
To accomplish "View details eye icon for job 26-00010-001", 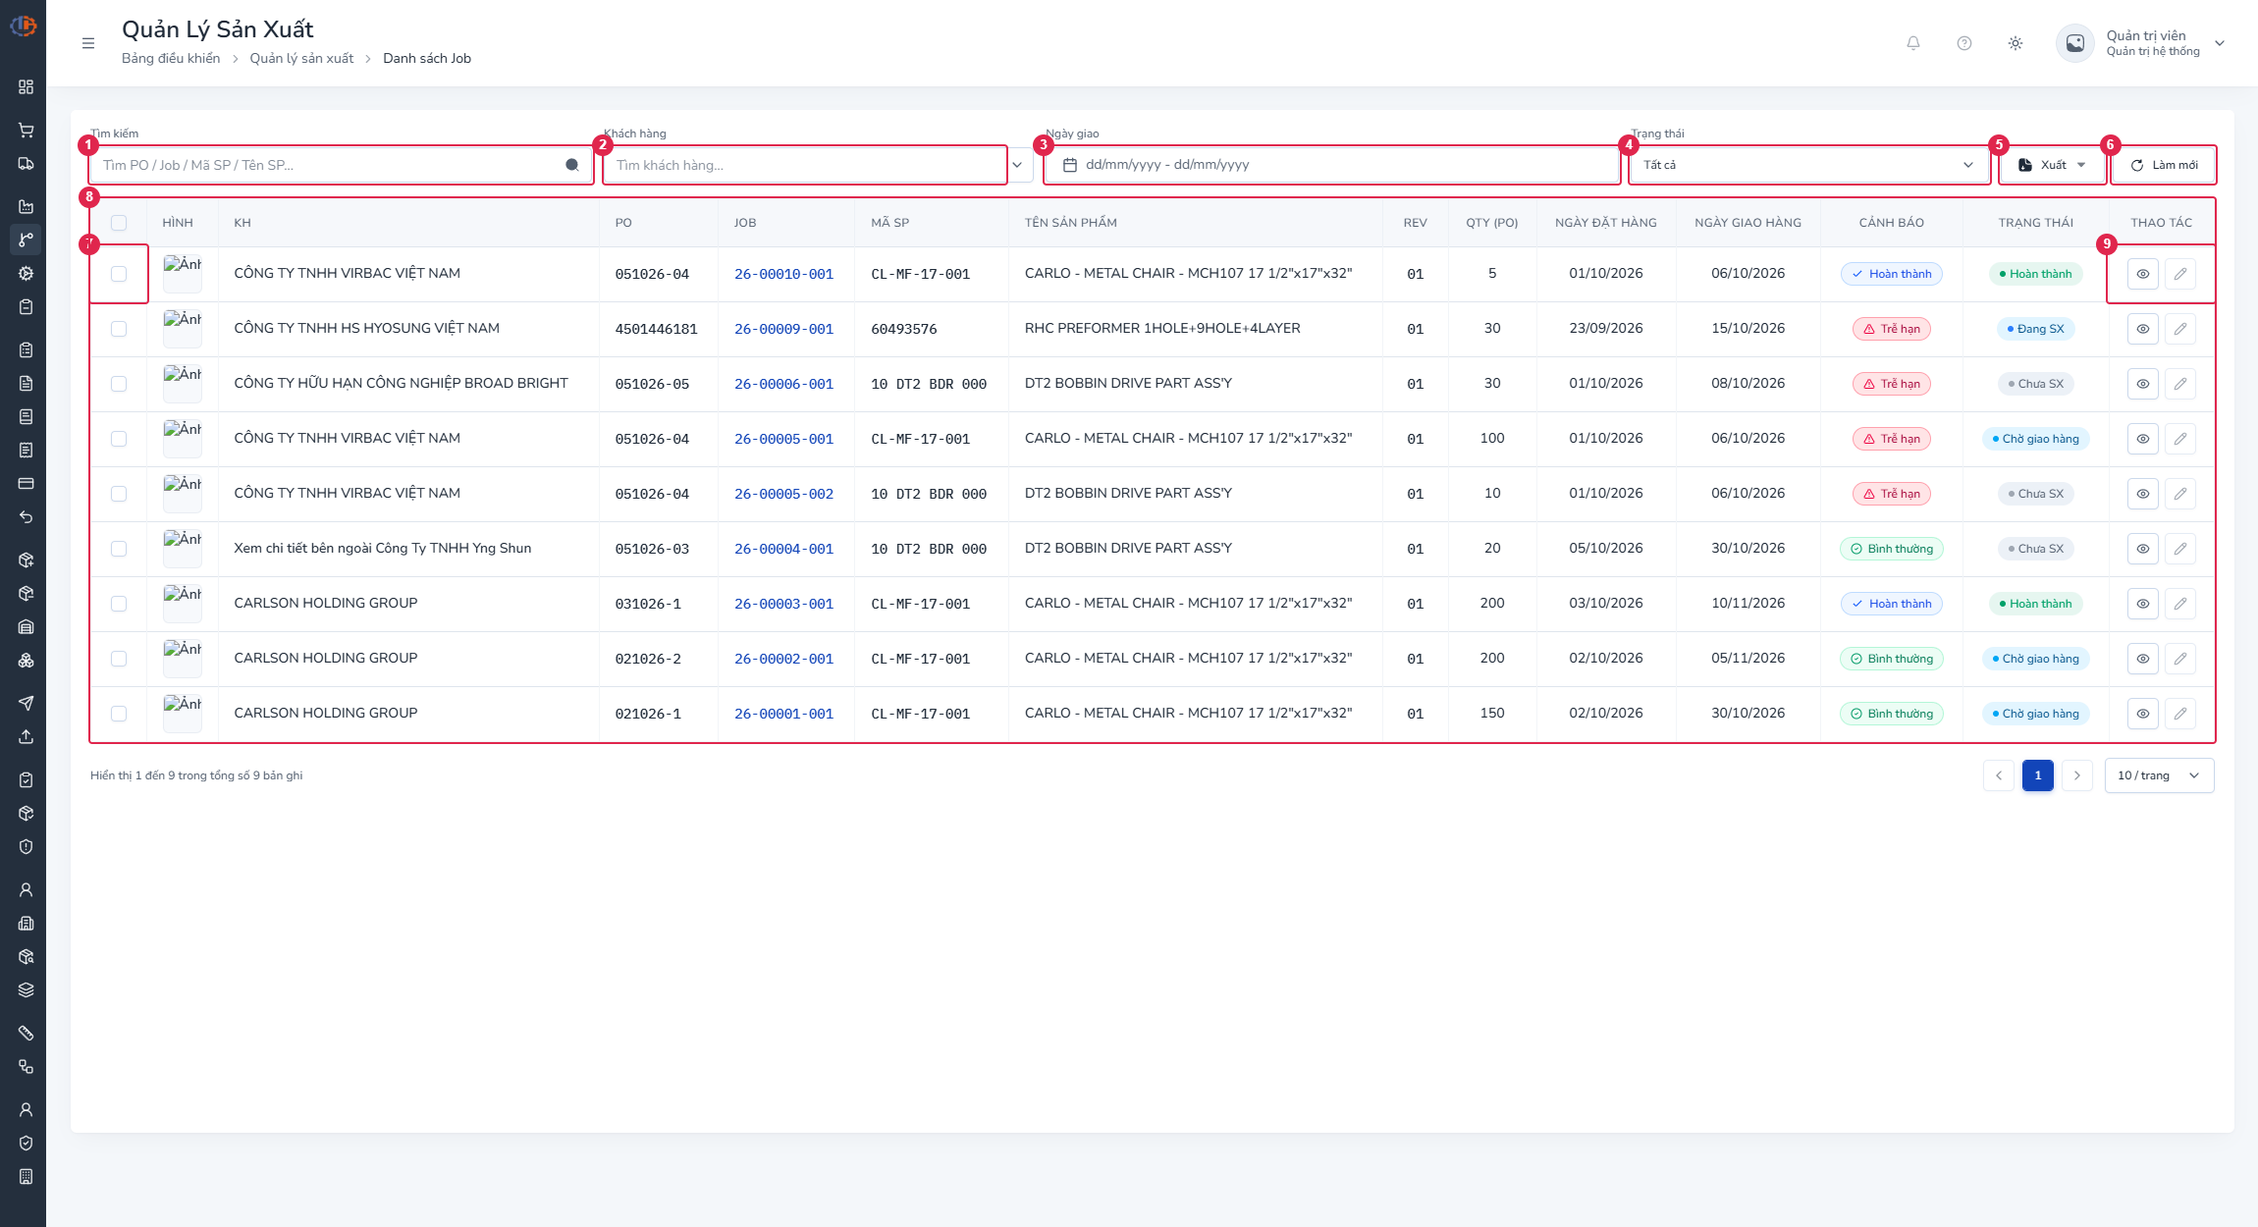I will (x=2143, y=274).
